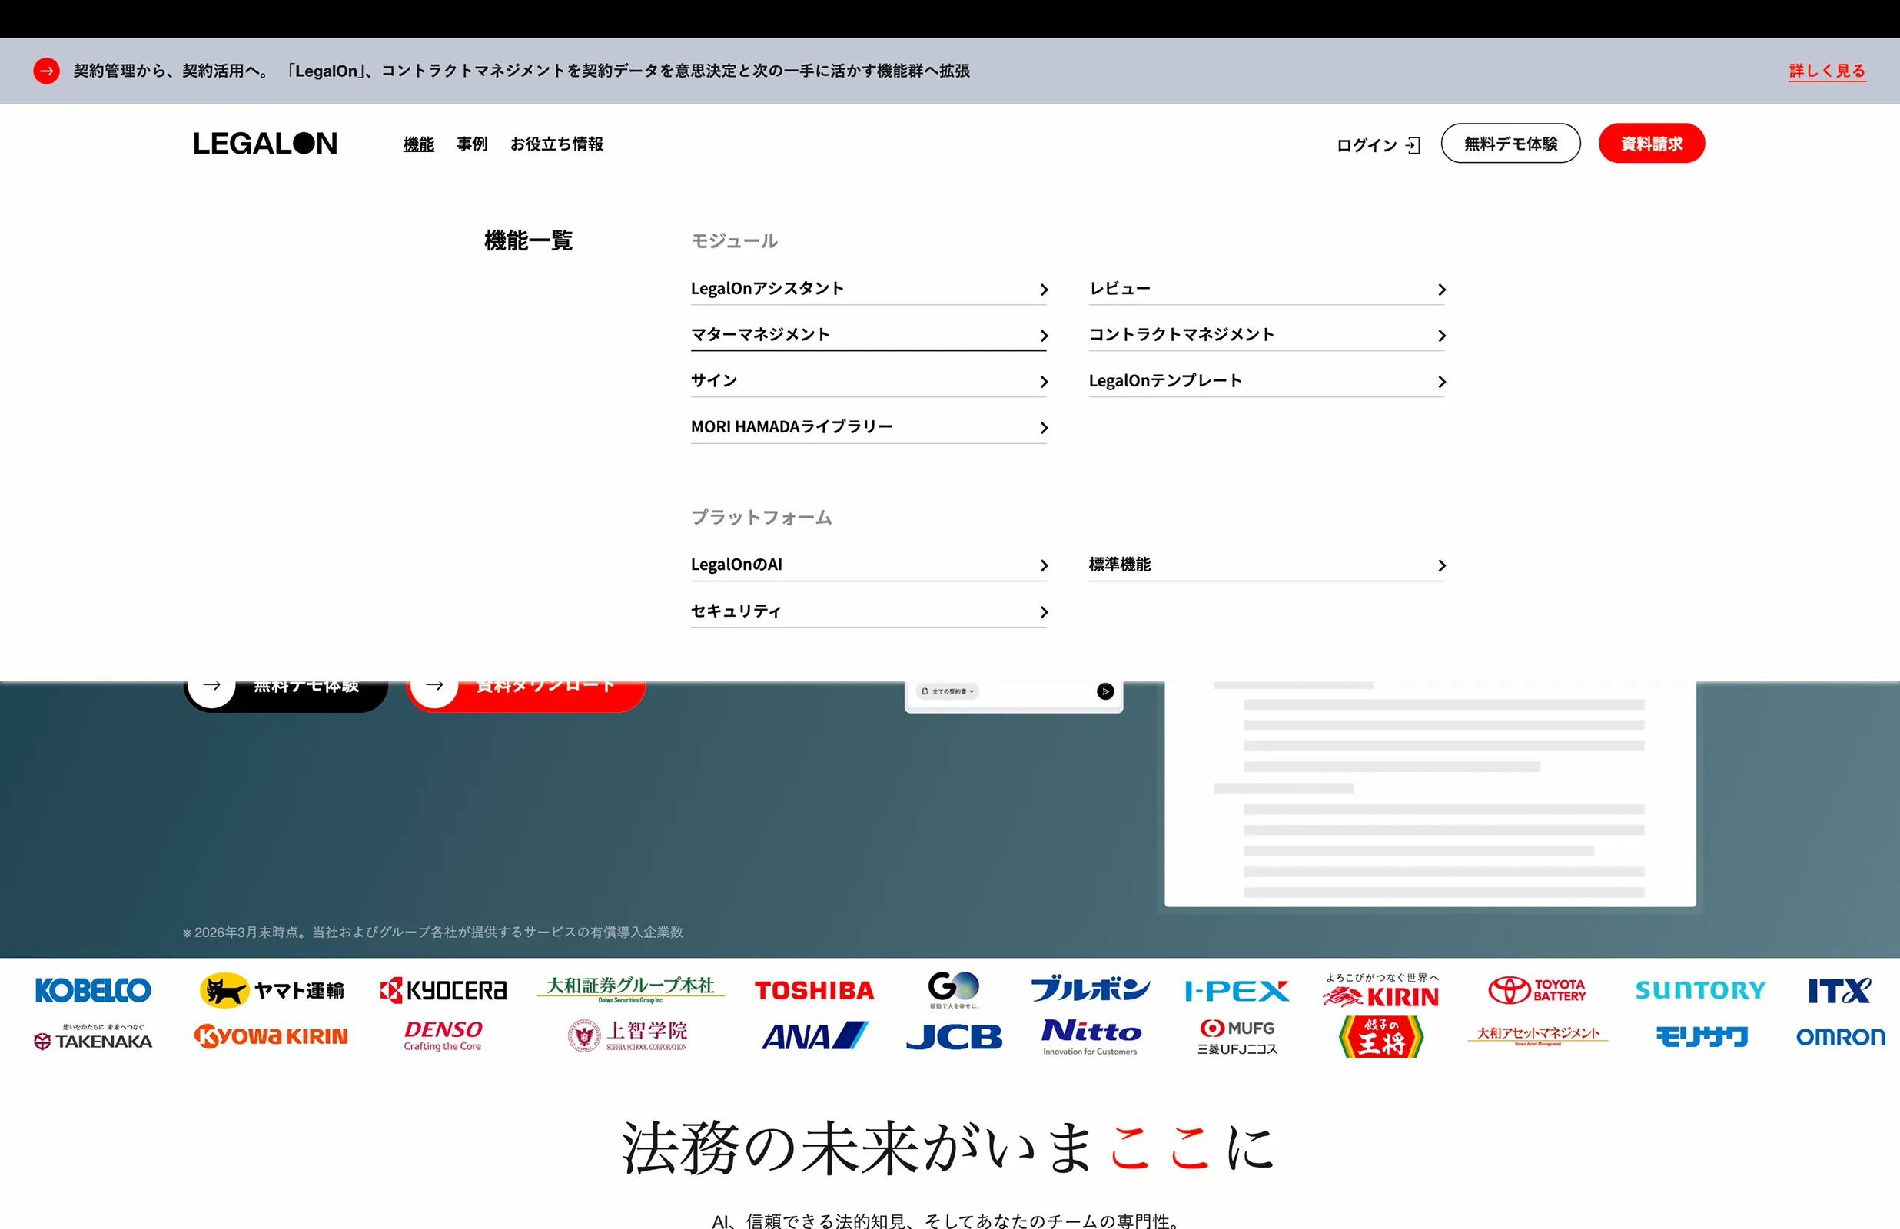Open the 事例 navigation menu

pos(472,144)
